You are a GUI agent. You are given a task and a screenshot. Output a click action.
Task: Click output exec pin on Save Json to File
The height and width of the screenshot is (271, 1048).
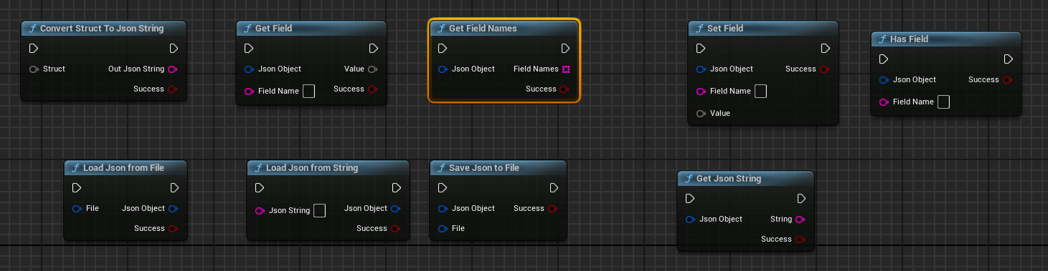553,188
